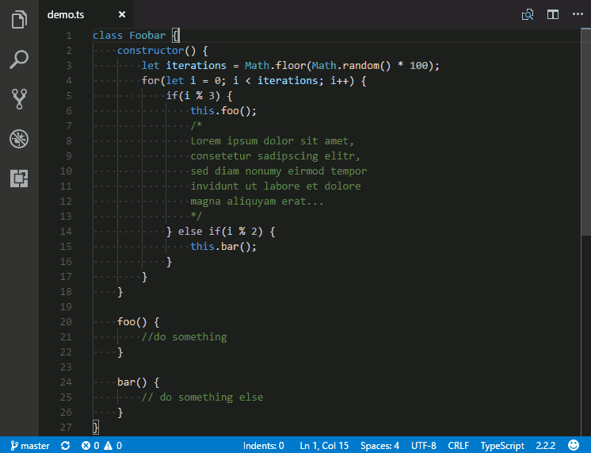The width and height of the screenshot is (591, 453).
Task: Change indentation via Spaces: 4
Action: (379, 446)
